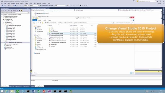This screenshot has width=165, height=93.
Task: Click the bookmark icon in Visual Studio toolbar
Action: click(80, 6)
